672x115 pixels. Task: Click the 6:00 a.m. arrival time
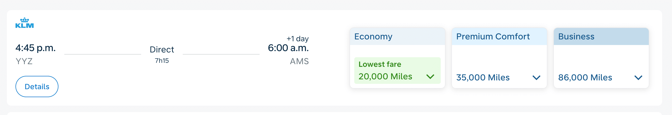(288, 48)
